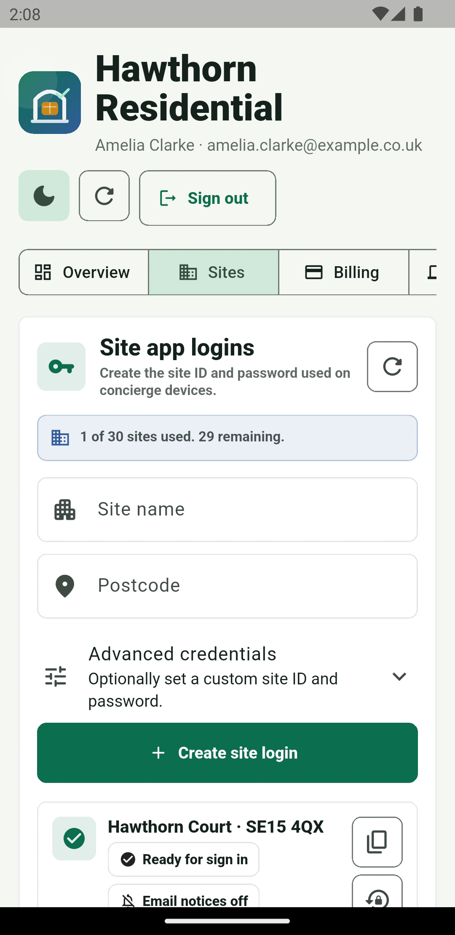
Task: Focus the Site name input field
Action: (x=227, y=510)
